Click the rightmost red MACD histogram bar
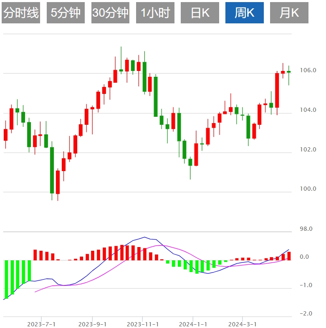 point(289,256)
